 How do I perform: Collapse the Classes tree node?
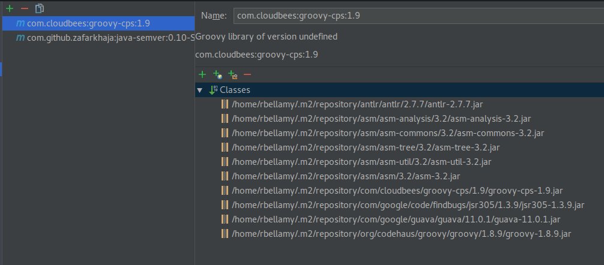coord(199,91)
